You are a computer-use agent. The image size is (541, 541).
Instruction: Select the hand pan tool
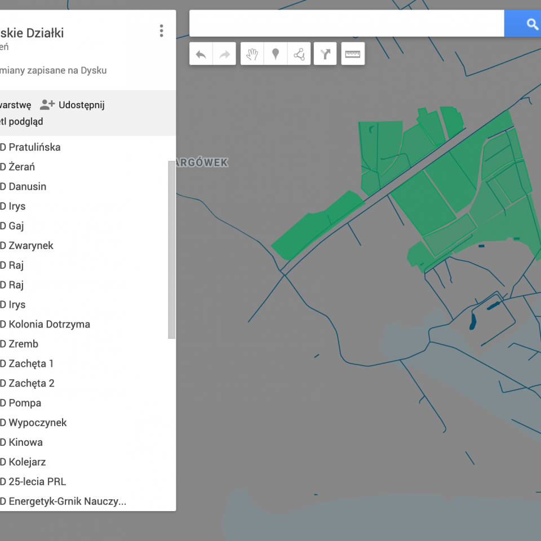tap(252, 55)
